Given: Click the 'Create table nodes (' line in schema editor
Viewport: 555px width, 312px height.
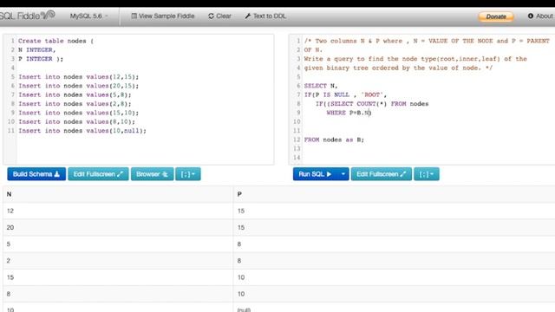Looking at the screenshot, I should click(55, 41).
